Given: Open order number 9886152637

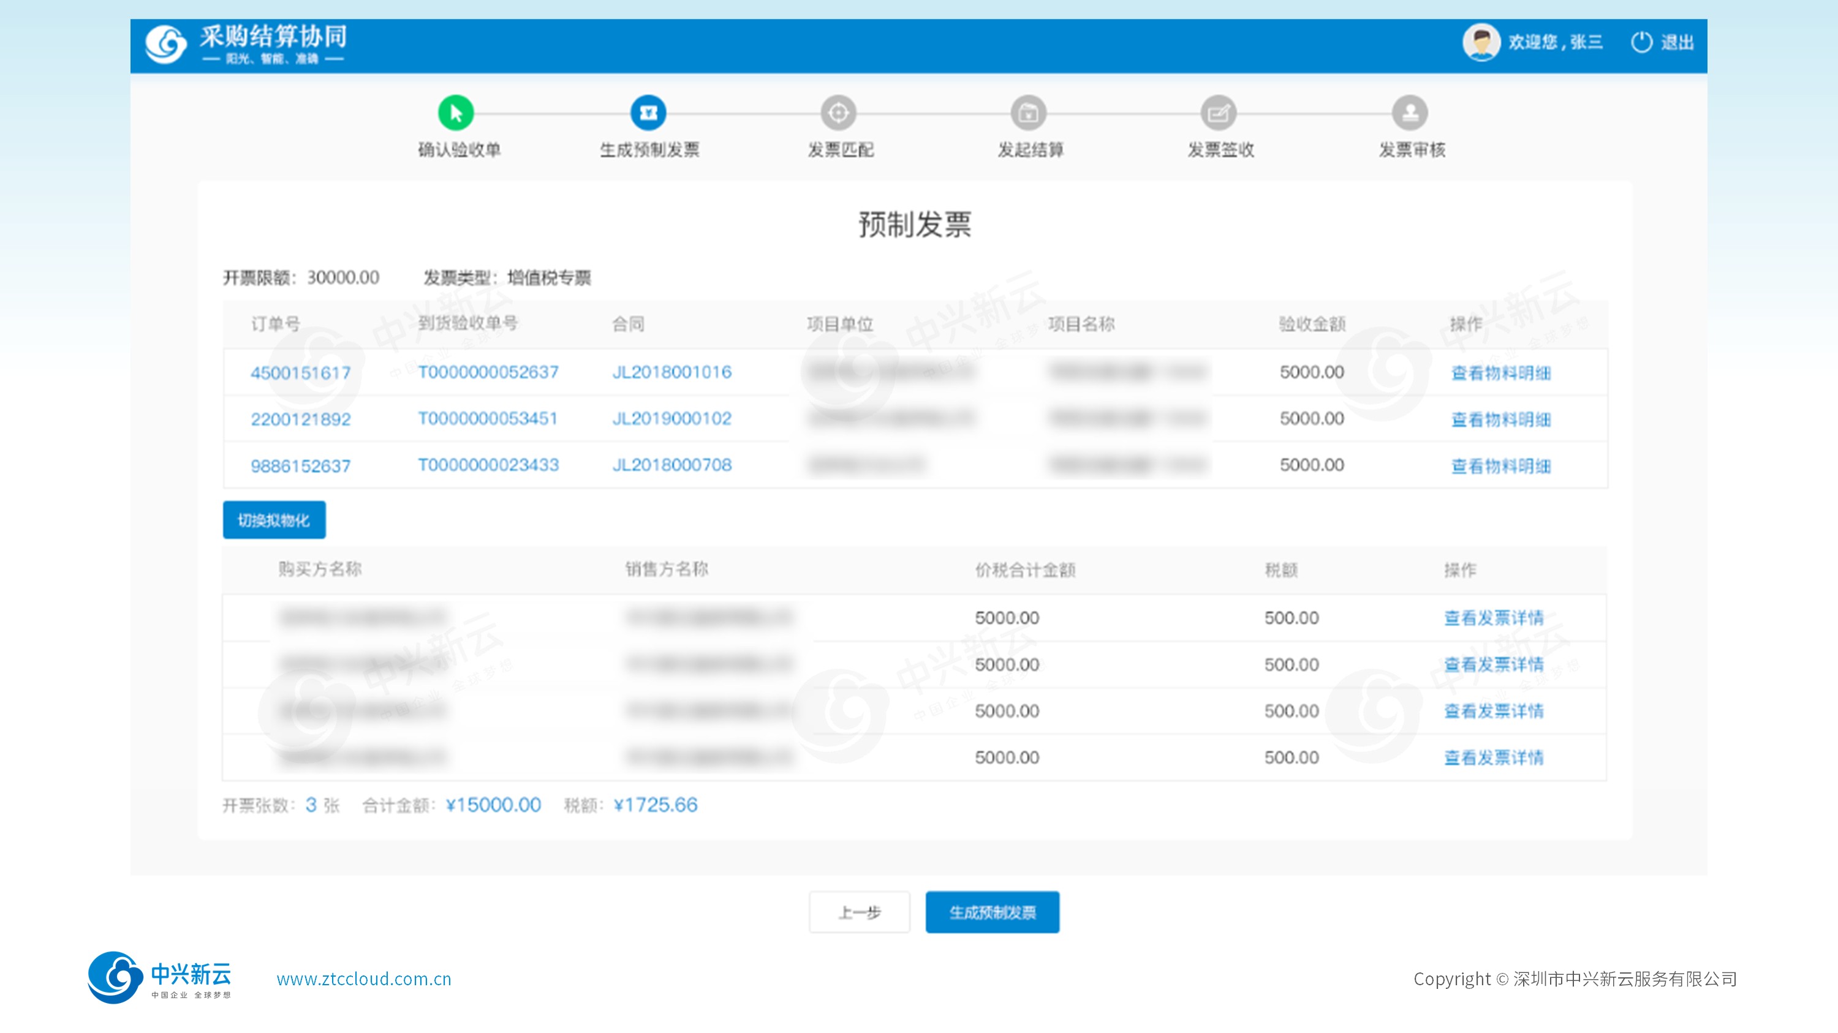Looking at the screenshot, I should click(x=300, y=466).
